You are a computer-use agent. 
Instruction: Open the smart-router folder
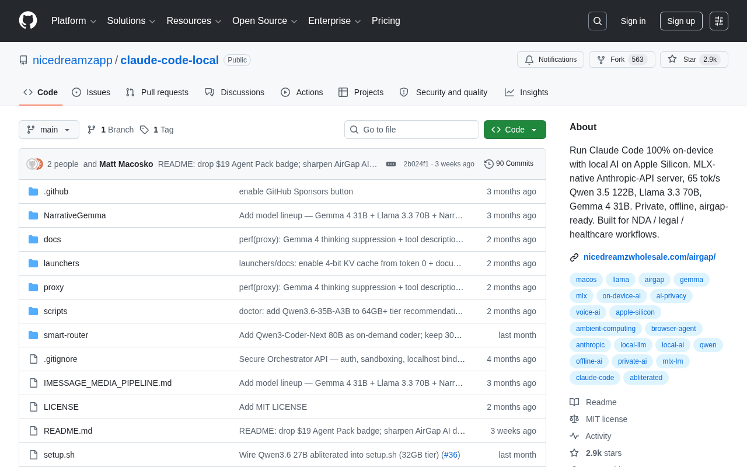66,335
